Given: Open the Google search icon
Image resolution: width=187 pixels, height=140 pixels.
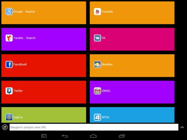Looking at the screenshot, I should (9, 12).
